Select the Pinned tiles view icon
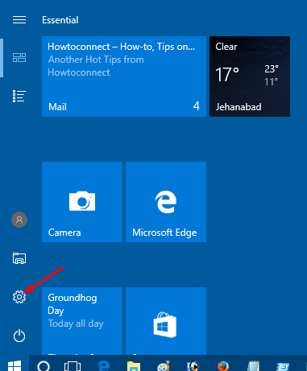 (19, 57)
